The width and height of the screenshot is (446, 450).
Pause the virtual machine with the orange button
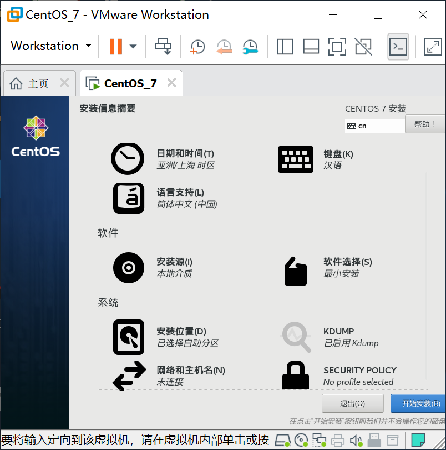(116, 47)
